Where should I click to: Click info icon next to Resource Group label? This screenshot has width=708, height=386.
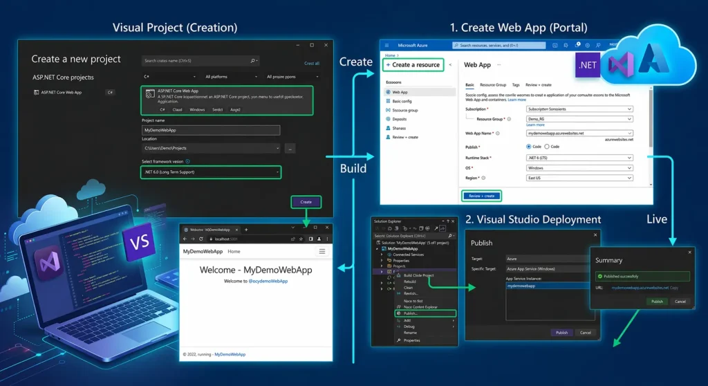pos(509,119)
